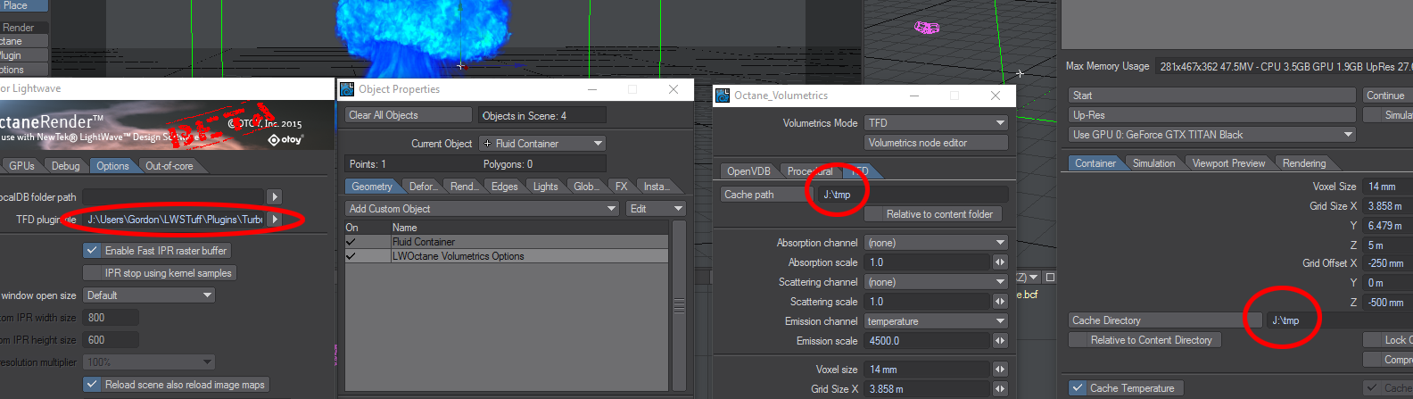Screen dimensions: 1413x399
Task: Adjust Scattering scale with its arrow stepper
Action: (x=1000, y=302)
